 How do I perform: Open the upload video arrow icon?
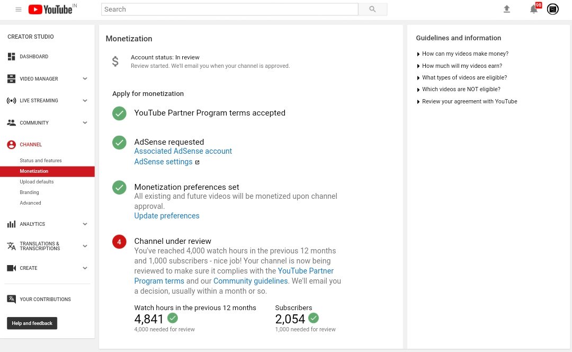point(506,9)
